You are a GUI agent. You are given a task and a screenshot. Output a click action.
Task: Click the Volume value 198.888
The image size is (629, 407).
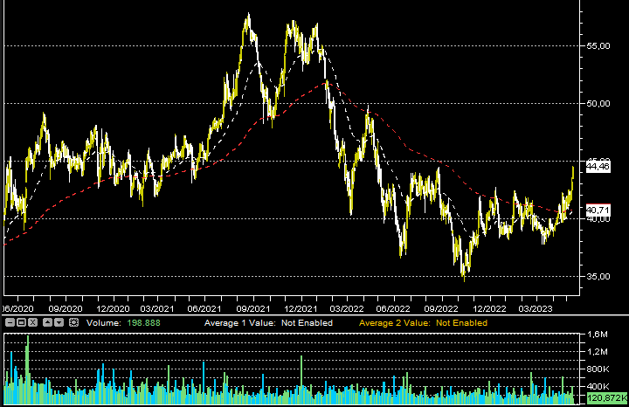[143, 323]
